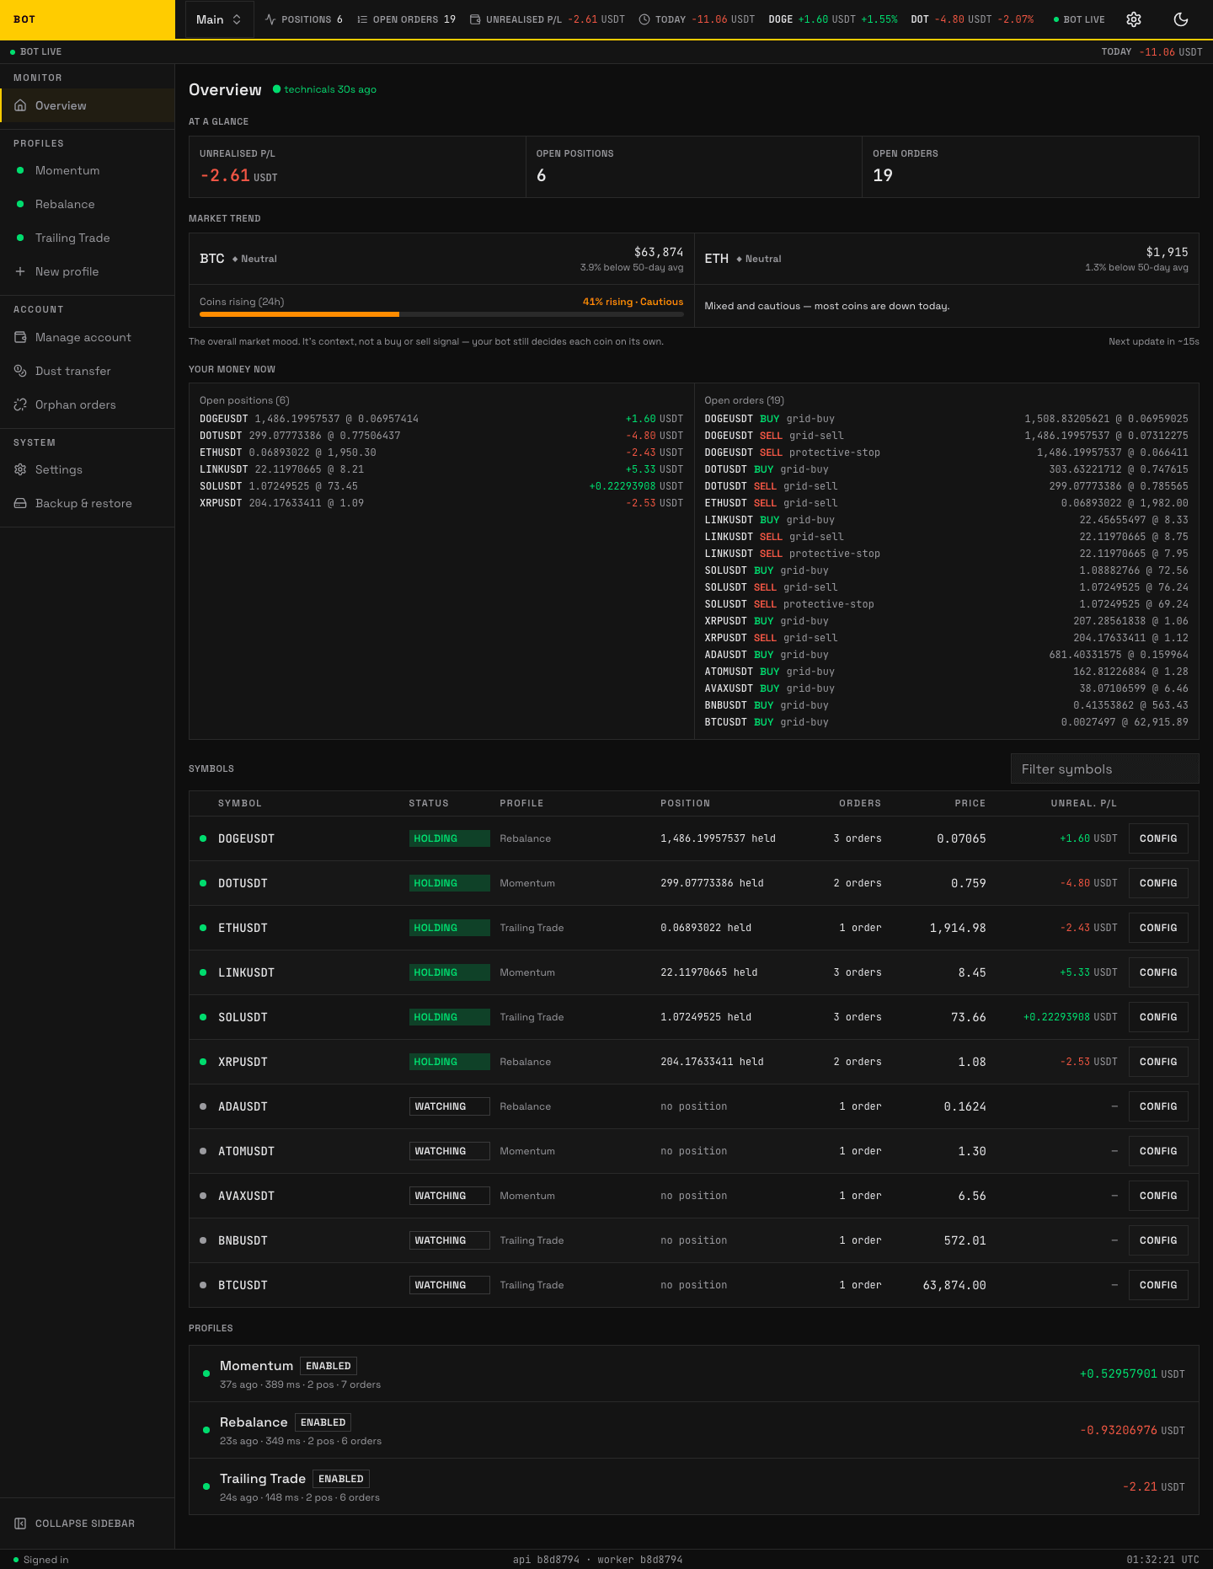The image size is (1213, 1569).
Task: Open CONFIG for DOGEUSDT
Action: (1158, 838)
